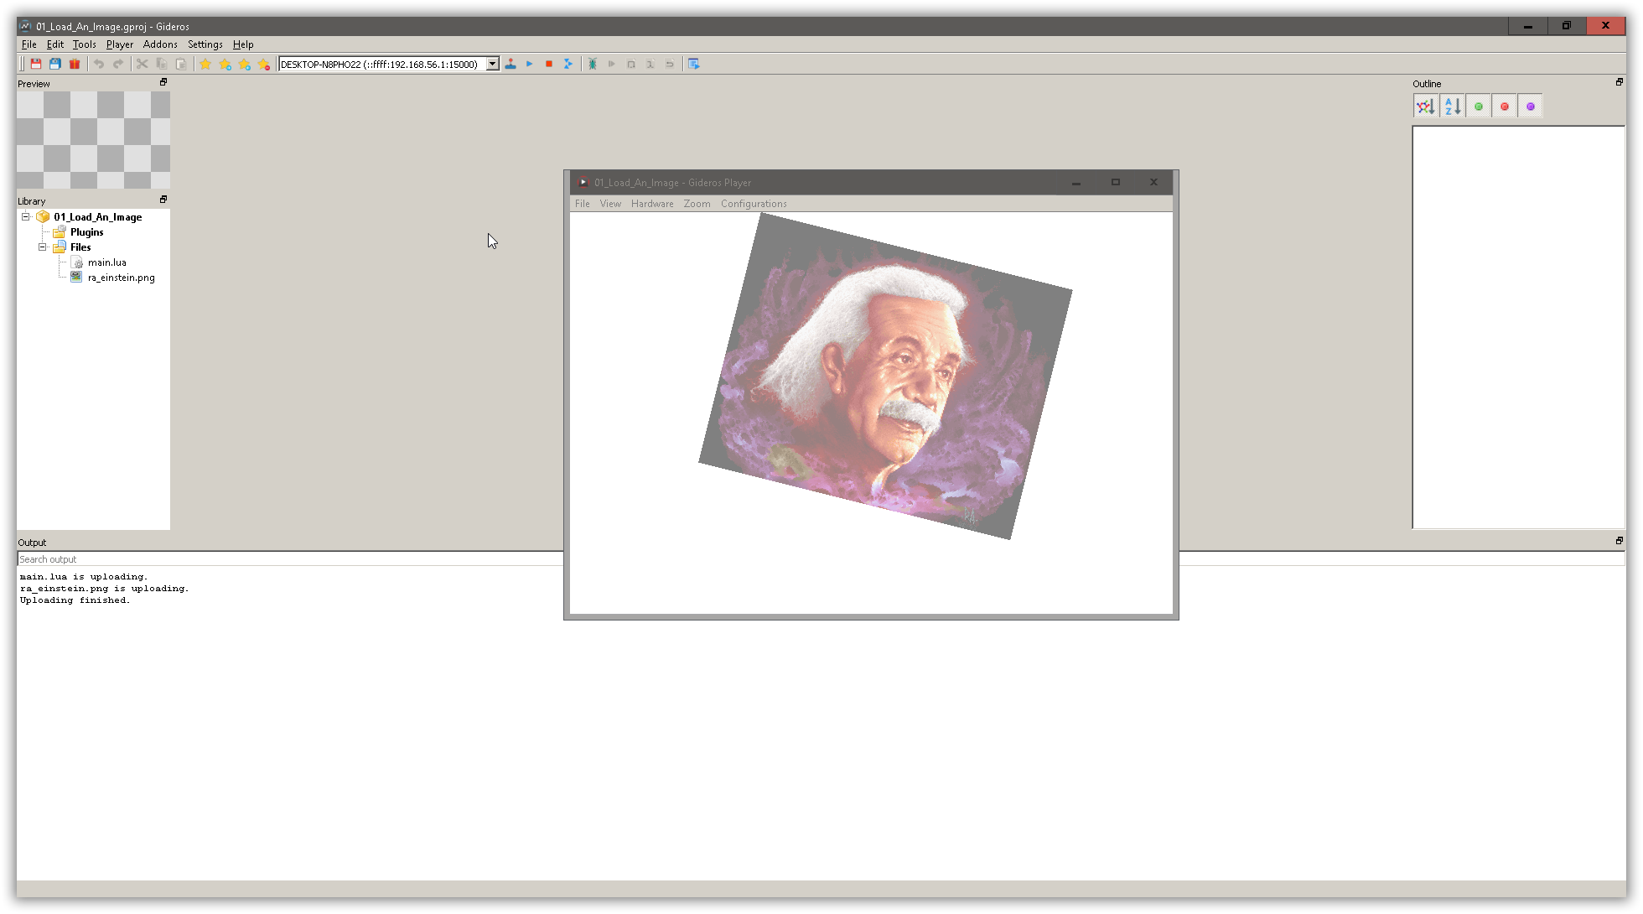Sort the Outline by type

click(1426, 106)
